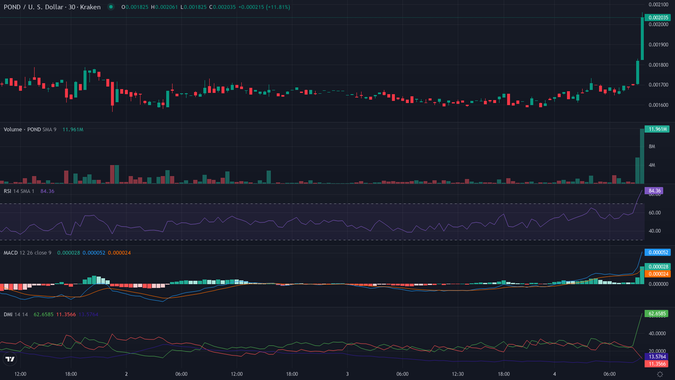Screen dimensions: 675x380
Task: Click the green market status dot
Action: tap(111, 7)
